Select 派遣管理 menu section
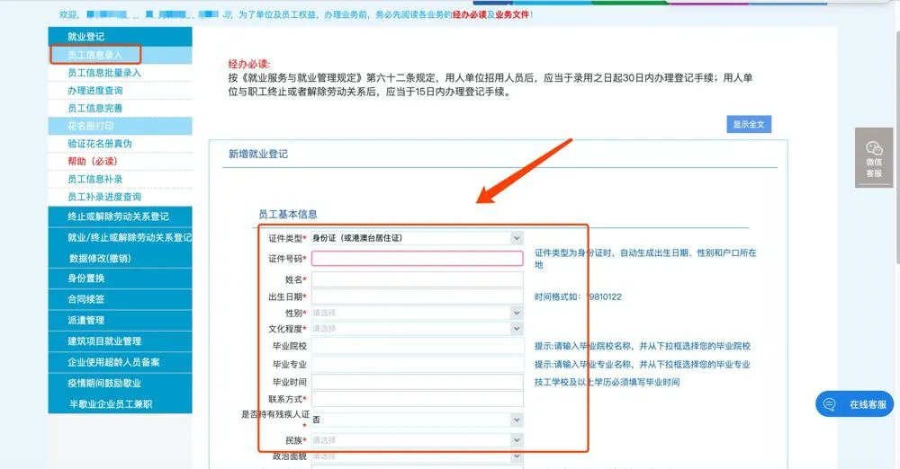 [x=121, y=321]
